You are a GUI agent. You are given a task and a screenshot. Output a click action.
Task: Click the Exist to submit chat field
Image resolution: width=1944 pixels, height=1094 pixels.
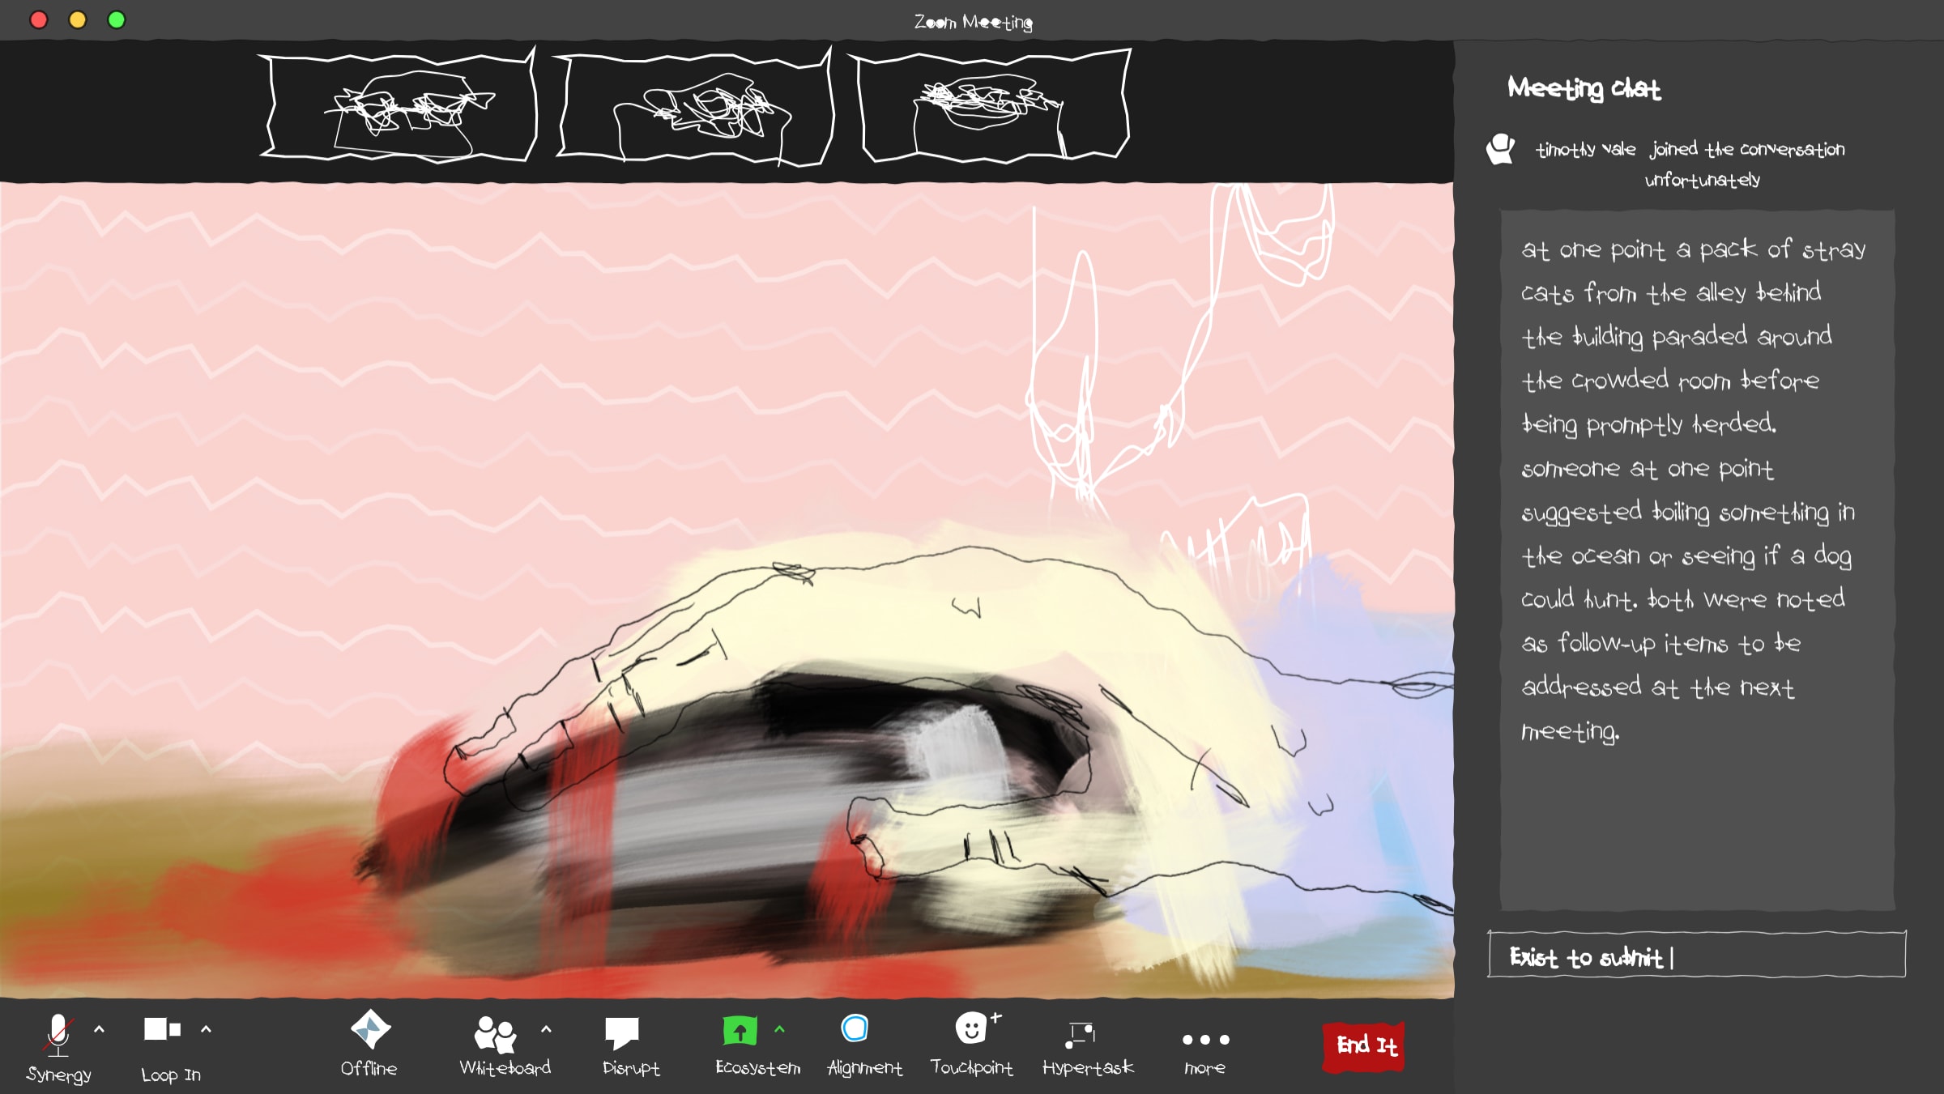click(x=1696, y=955)
